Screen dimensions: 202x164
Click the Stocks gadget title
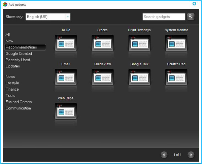pyautogui.click(x=102, y=30)
